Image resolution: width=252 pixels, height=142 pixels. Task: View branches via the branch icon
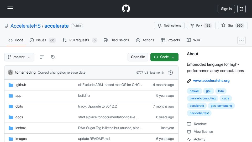[x=42, y=57]
